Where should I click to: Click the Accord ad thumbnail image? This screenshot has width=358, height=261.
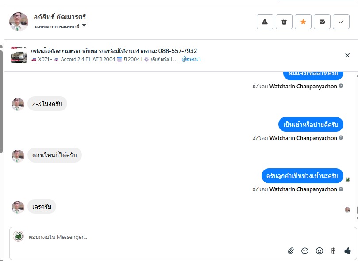[19, 55]
